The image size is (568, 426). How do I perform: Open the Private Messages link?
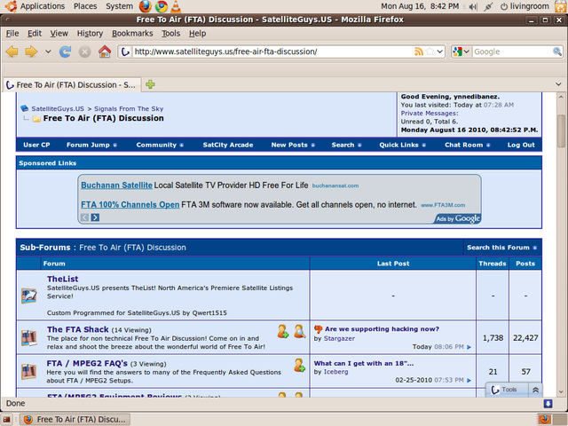click(428, 114)
